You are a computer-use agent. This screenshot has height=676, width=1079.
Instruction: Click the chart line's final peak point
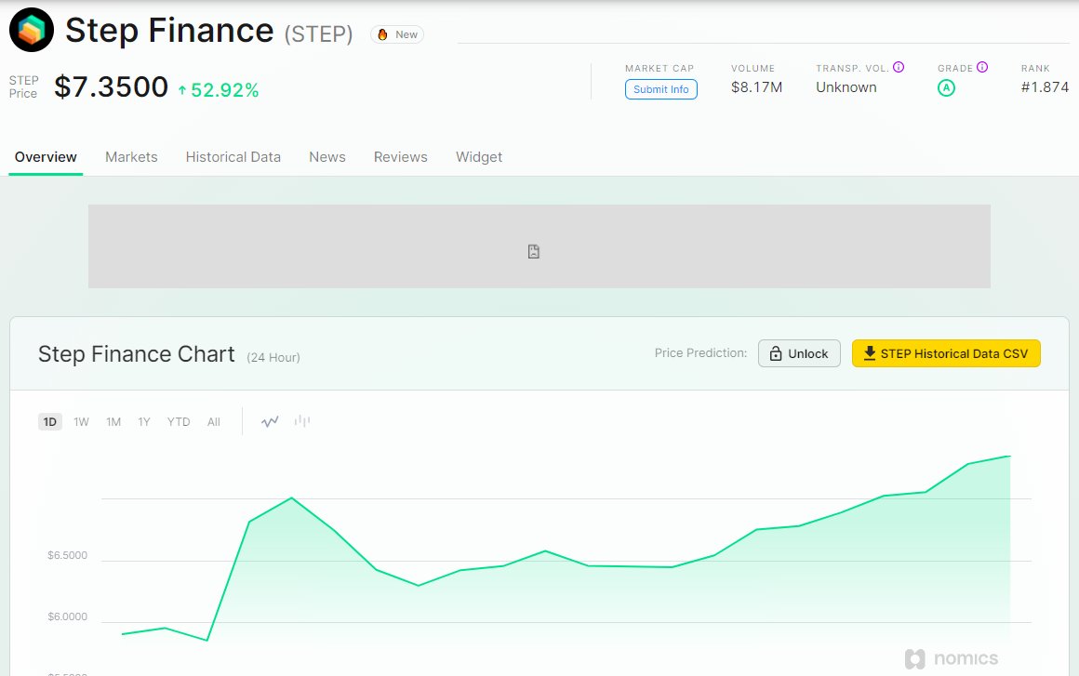coord(1009,456)
